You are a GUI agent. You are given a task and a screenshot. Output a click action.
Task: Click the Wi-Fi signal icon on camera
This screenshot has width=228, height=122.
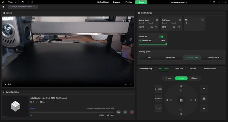click(129, 21)
